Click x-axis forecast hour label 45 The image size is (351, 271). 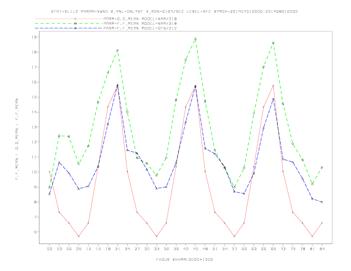195,249
